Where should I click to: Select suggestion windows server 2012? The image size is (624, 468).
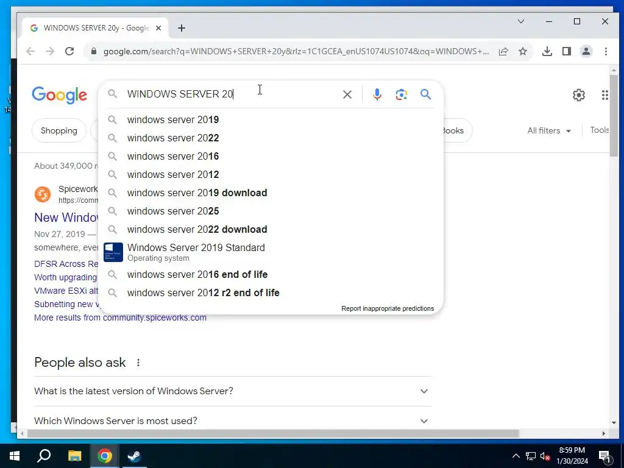[x=271, y=175]
